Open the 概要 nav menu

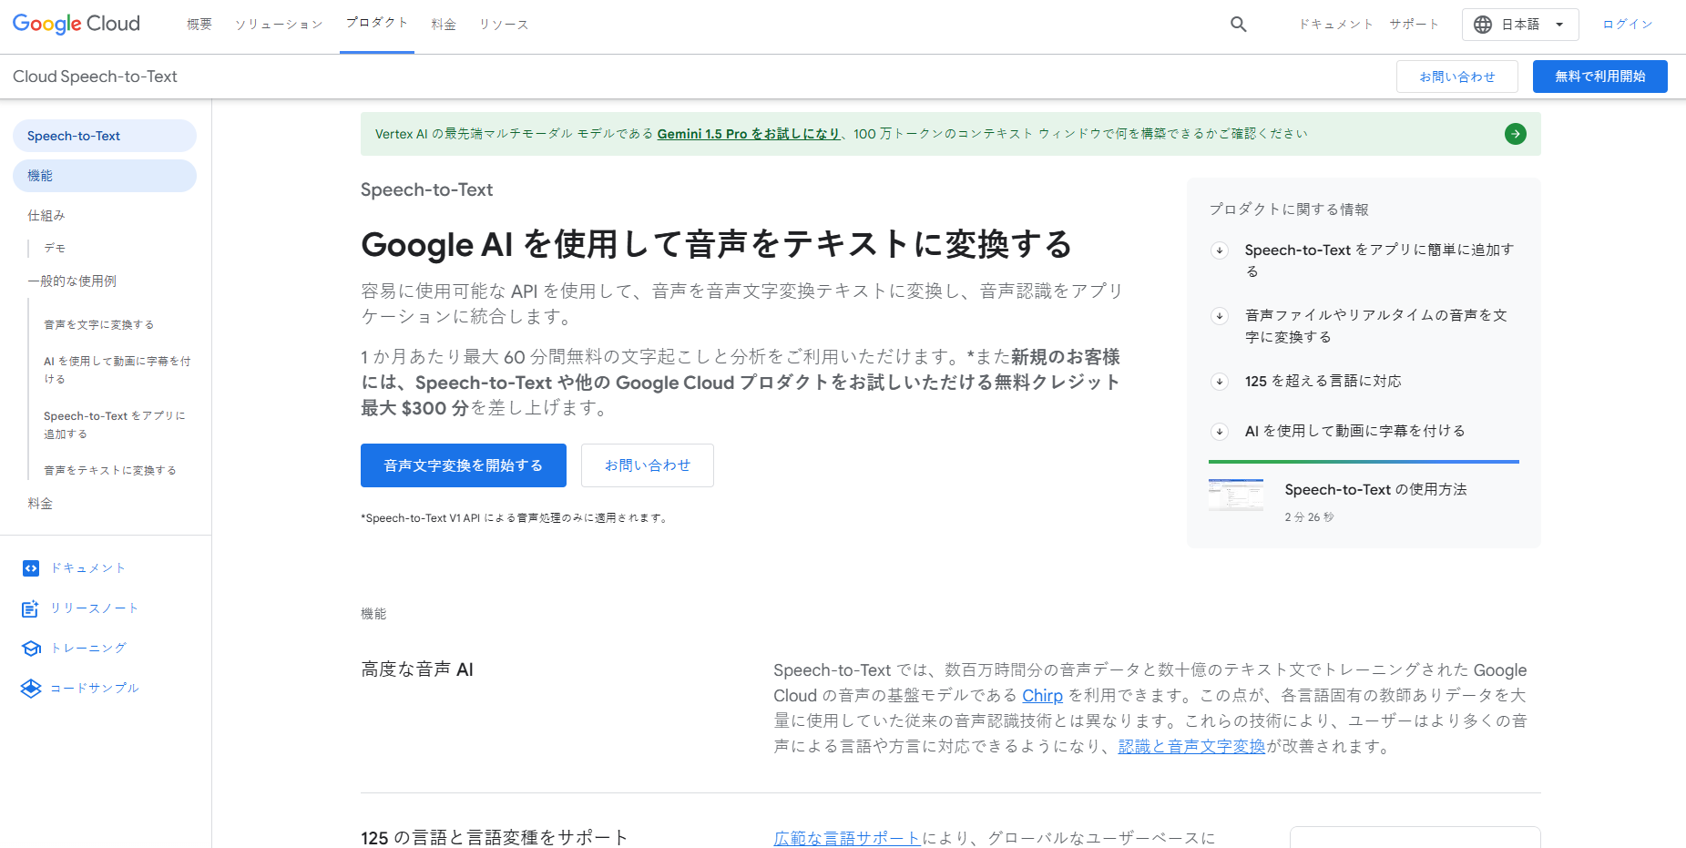(x=199, y=25)
